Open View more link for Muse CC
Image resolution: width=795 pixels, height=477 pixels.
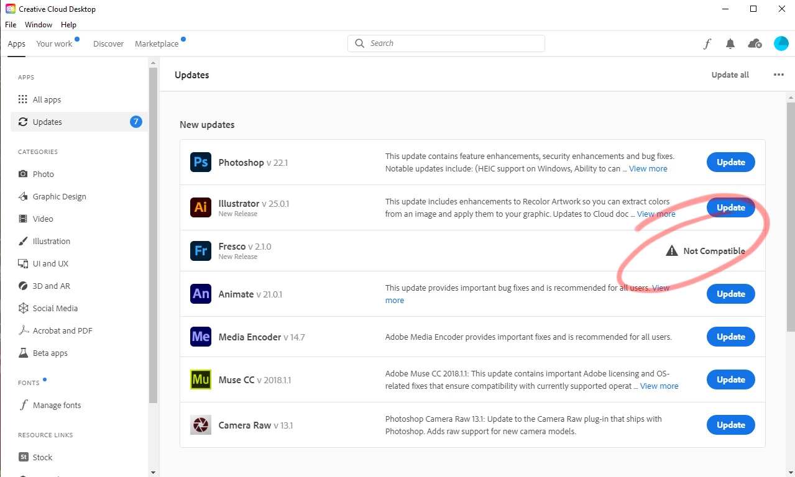coord(659,386)
